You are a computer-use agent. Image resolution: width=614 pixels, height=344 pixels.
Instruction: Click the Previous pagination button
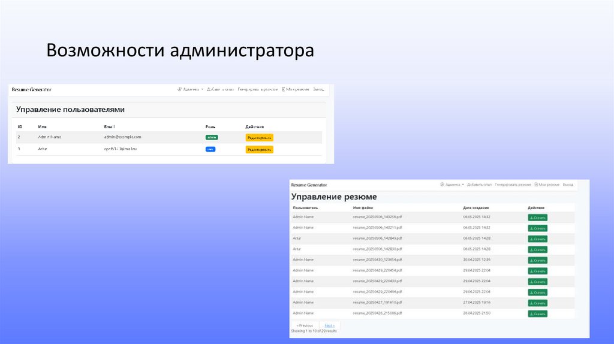tap(305, 325)
